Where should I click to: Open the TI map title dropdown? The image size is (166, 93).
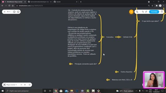pyautogui.click(x=9, y=12)
